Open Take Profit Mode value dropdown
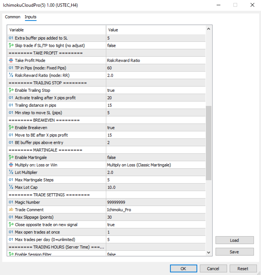Viewport: 261px width, 275px height. pos(155,60)
